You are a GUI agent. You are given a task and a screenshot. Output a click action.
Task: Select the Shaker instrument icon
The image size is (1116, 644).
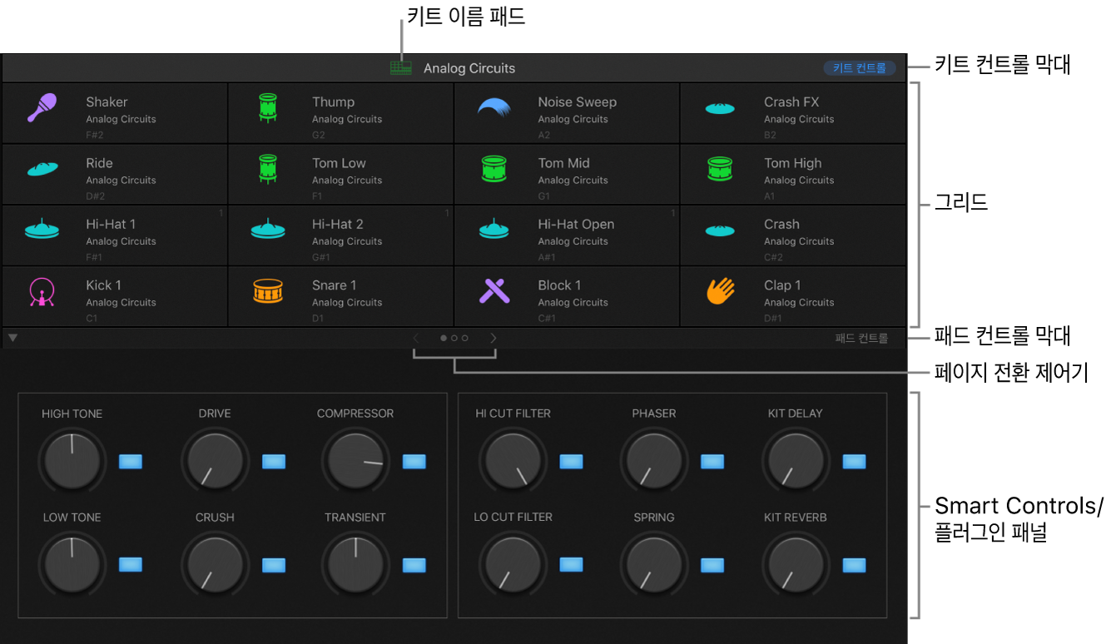(x=42, y=107)
